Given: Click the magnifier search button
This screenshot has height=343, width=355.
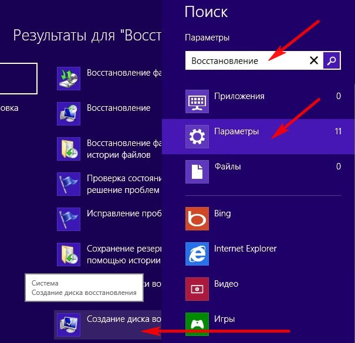Looking at the screenshot, I should coord(332,60).
